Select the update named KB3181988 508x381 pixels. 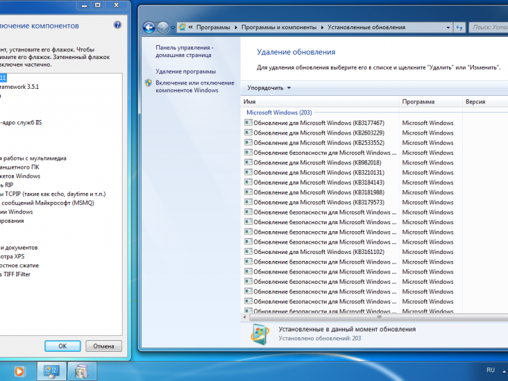tap(319, 192)
